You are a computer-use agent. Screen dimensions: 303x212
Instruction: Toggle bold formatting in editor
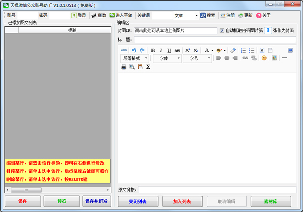[x=153, y=50]
